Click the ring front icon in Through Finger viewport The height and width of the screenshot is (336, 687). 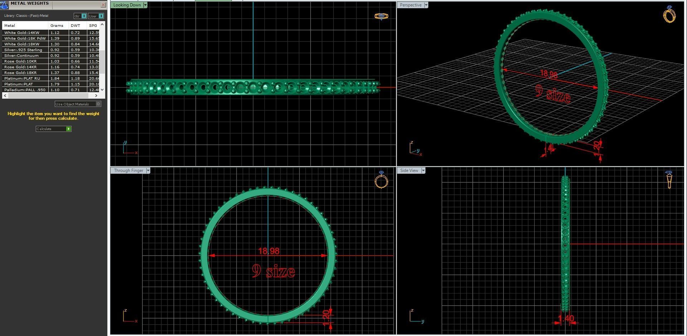click(381, 180)
